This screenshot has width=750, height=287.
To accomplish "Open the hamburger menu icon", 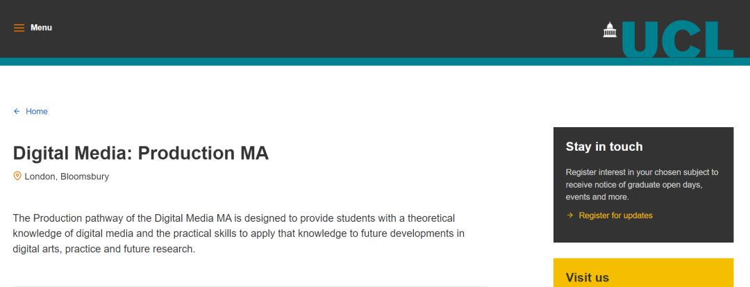I will [19, 28].
